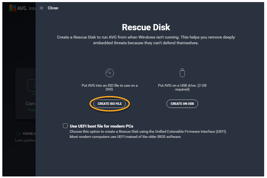Click the Rescue Disk intro description text
The height and width of the screenshot is (178, 267).
146,40
